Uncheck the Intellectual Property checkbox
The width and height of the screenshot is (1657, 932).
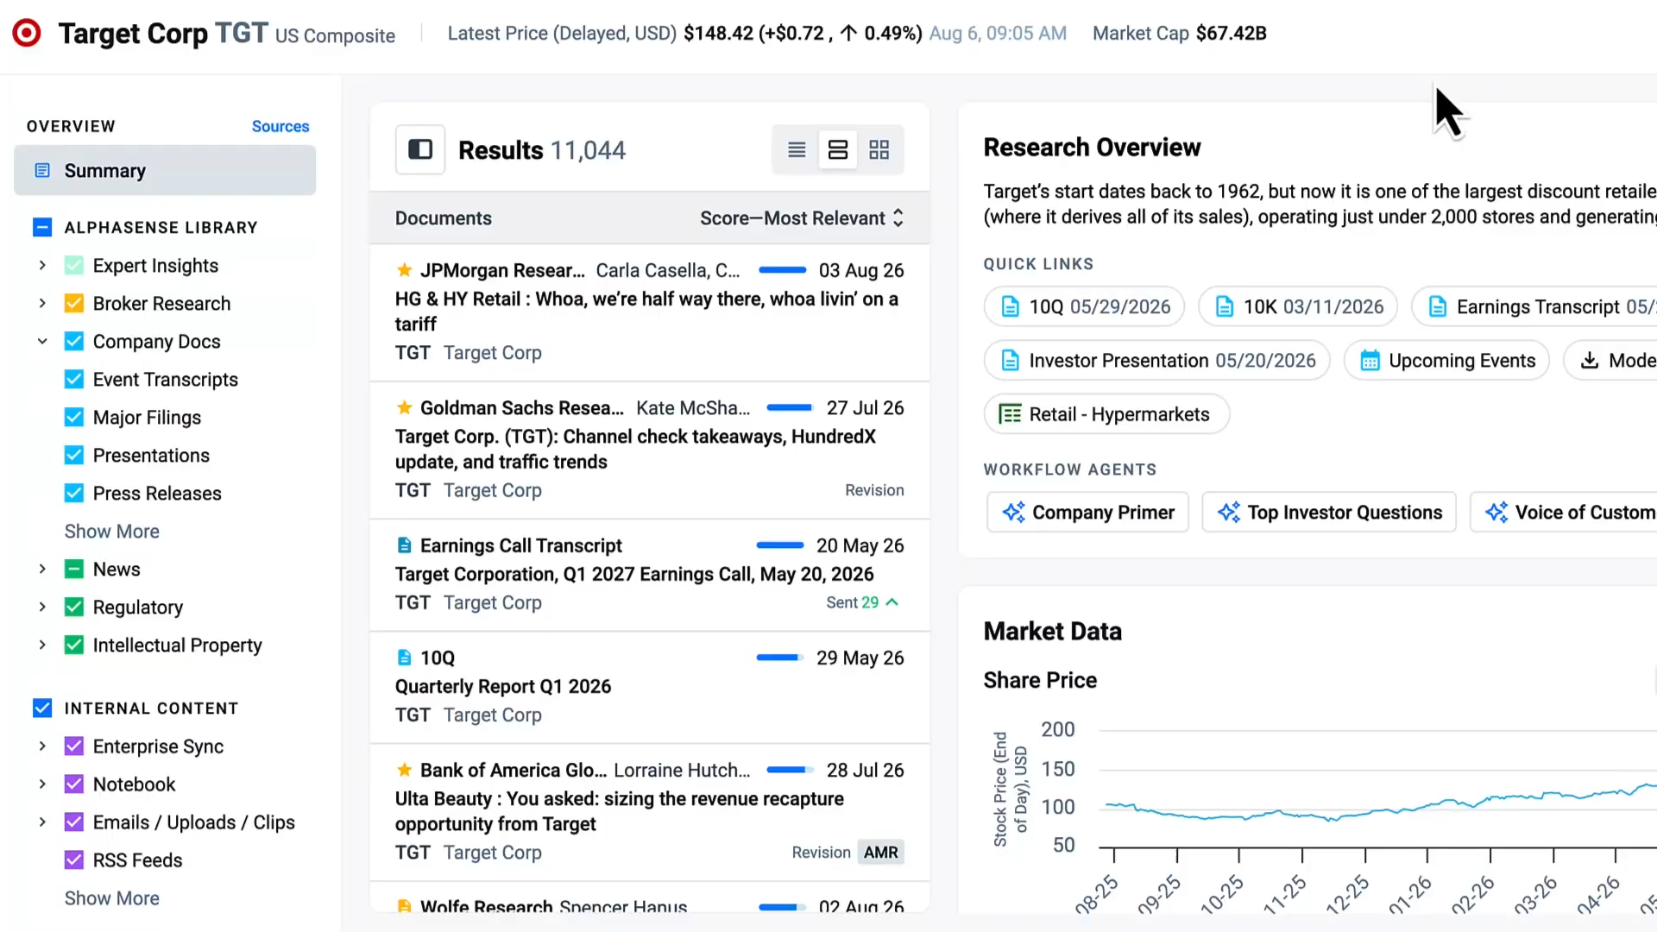click(74, 645)
